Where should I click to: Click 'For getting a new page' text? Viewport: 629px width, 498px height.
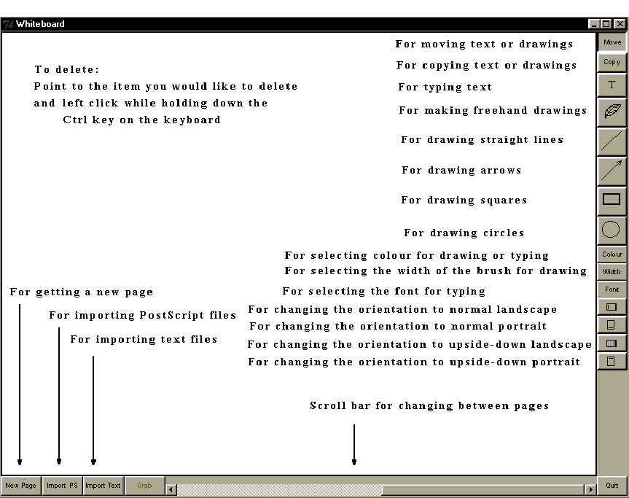pyautogui.click(x=82, y=292)
